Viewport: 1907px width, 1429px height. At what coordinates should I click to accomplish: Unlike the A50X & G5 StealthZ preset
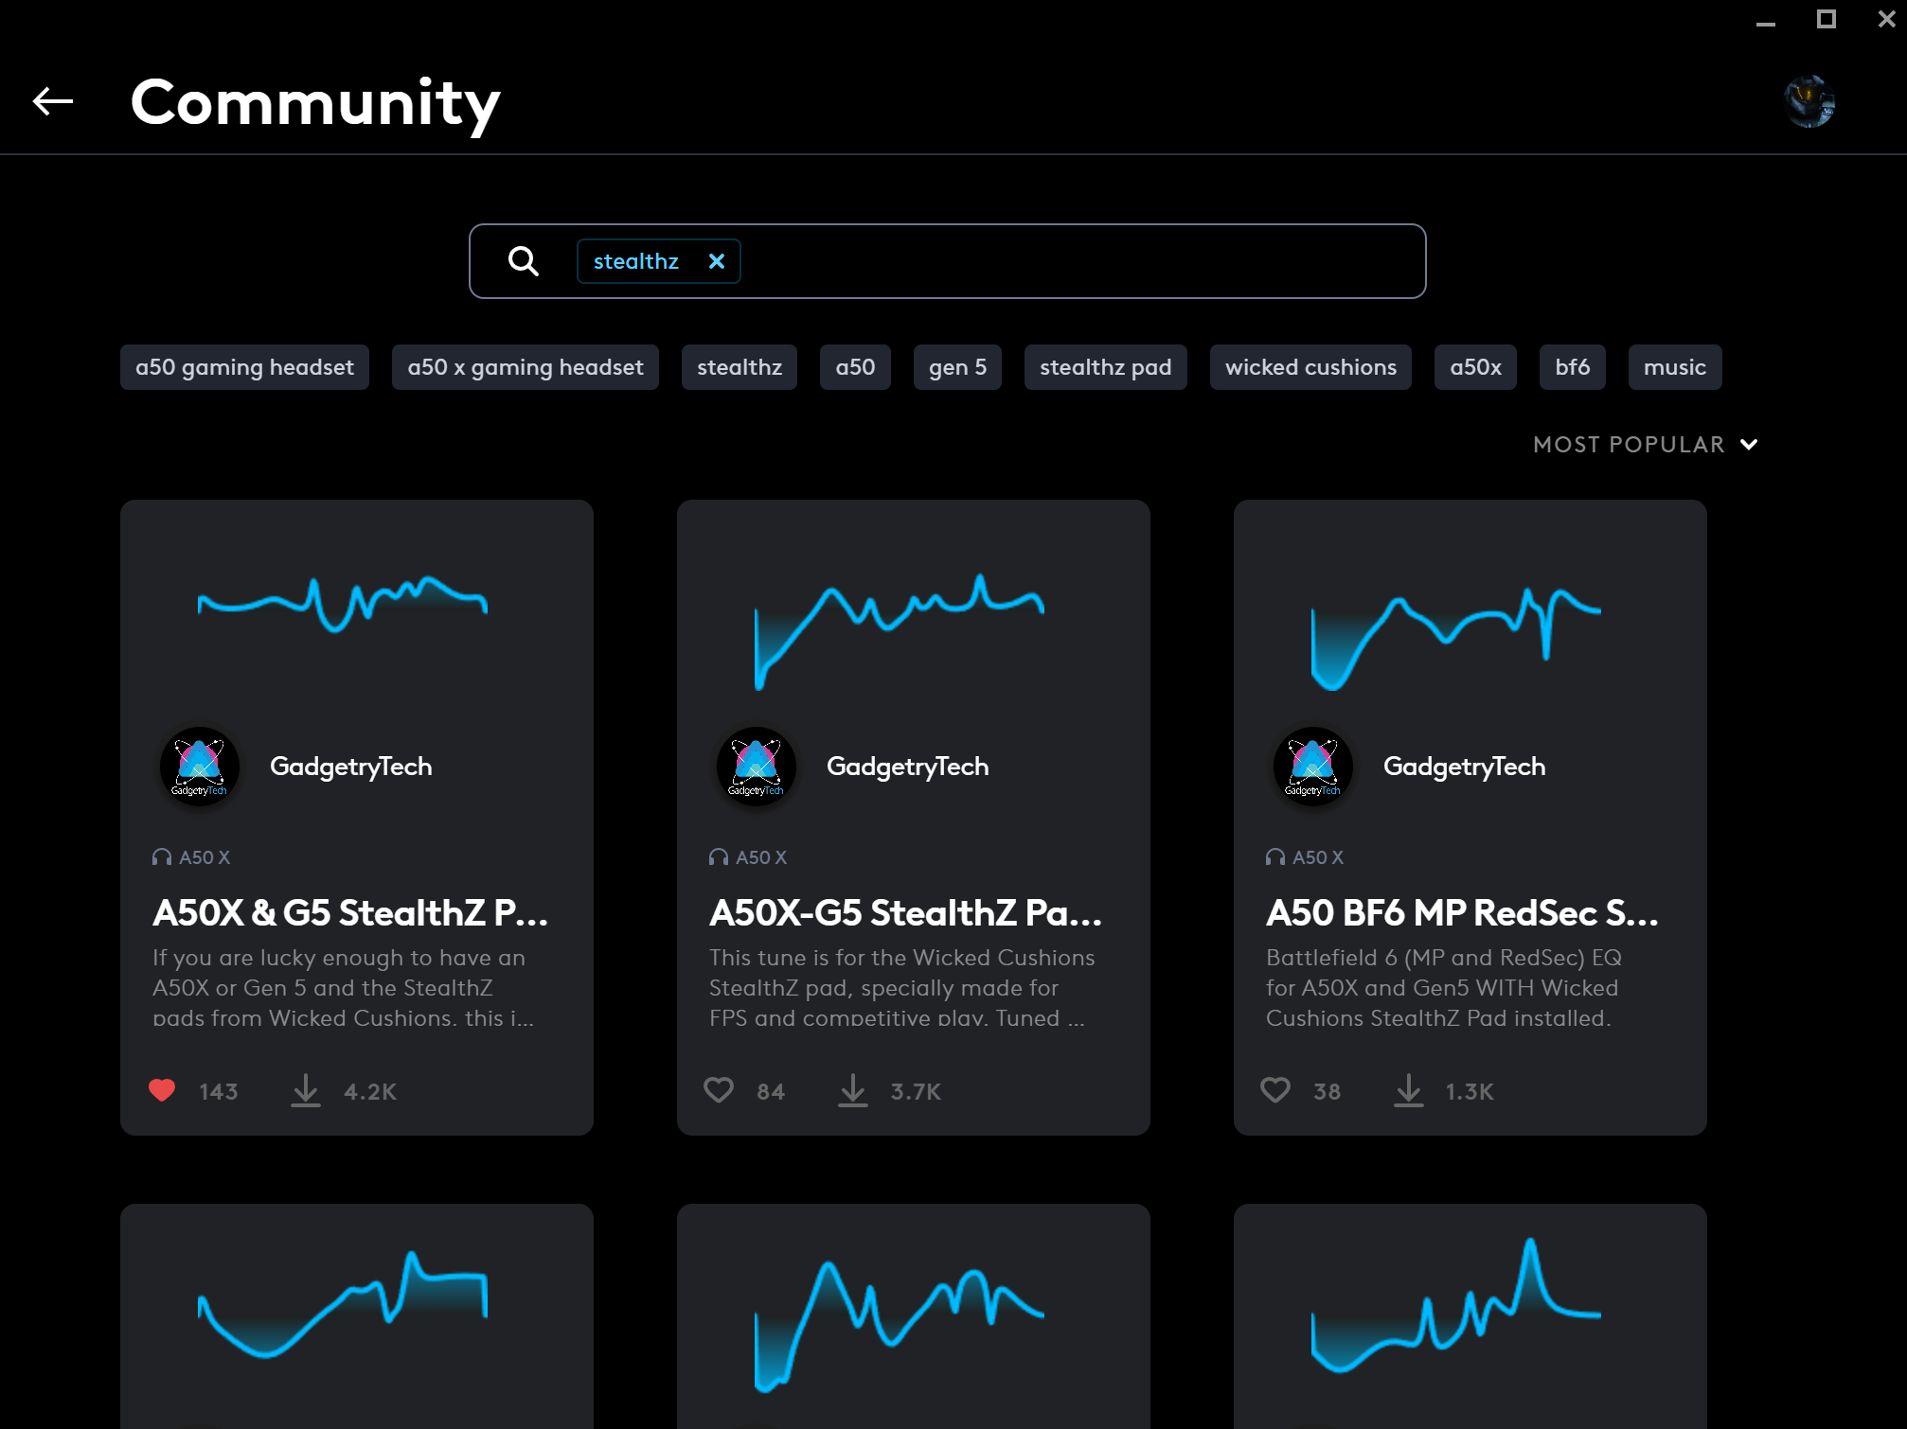162,1090
